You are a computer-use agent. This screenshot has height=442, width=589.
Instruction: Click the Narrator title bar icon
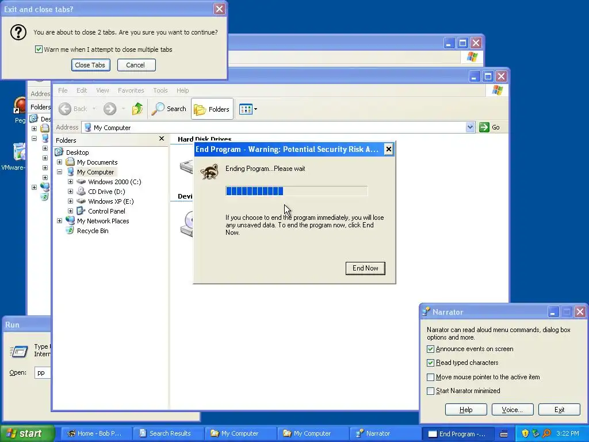[426, 311]
